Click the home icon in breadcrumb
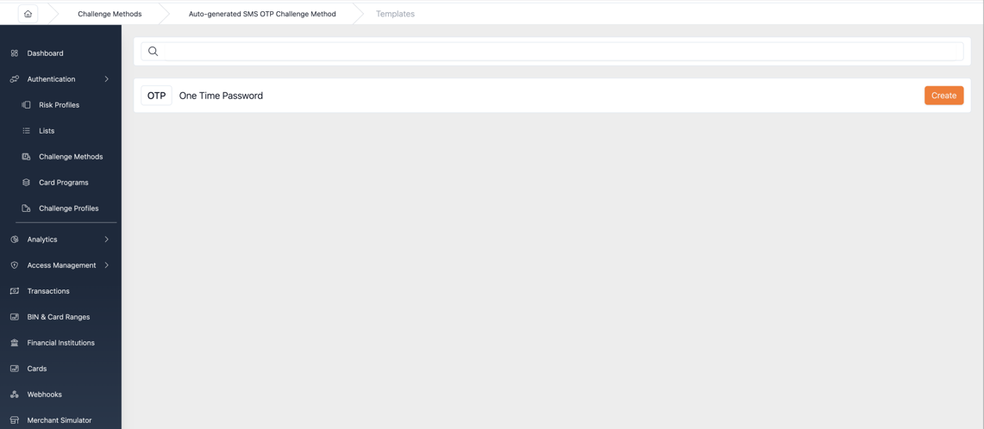Viewport: 984px width, 429px height. [28, 14]
